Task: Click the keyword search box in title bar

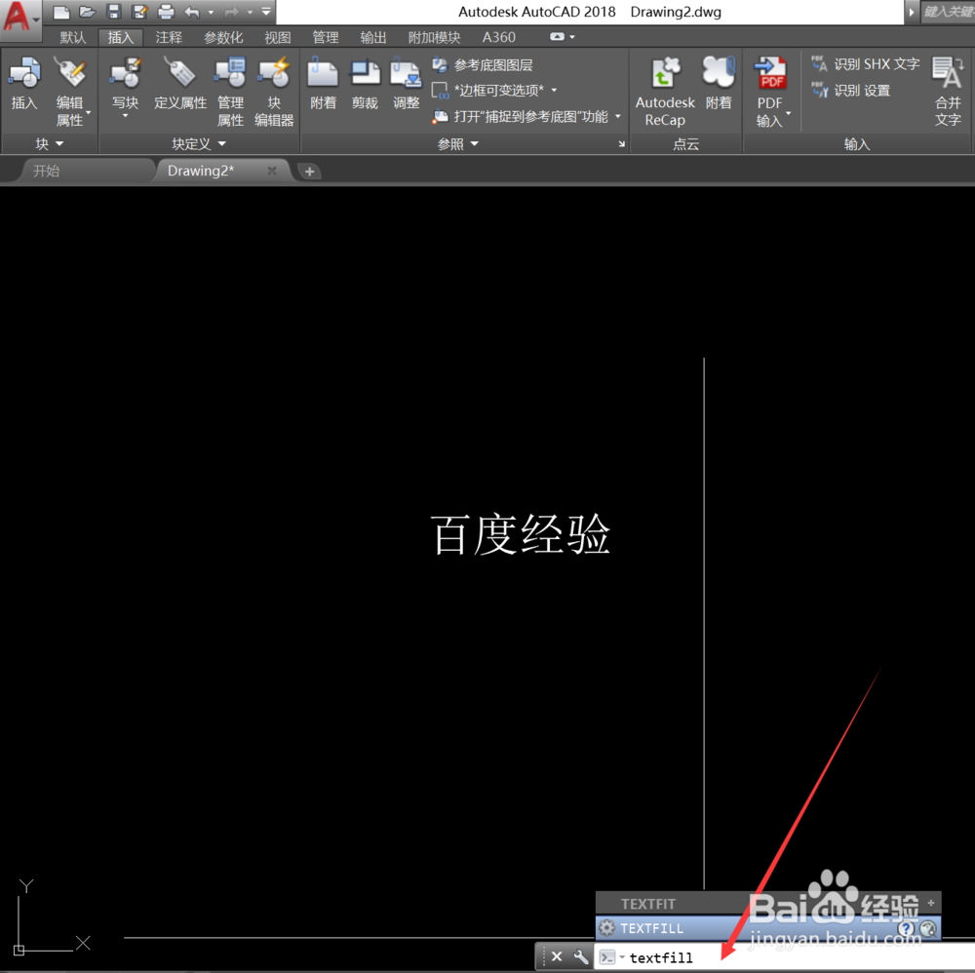Action: tap(947, 11)
